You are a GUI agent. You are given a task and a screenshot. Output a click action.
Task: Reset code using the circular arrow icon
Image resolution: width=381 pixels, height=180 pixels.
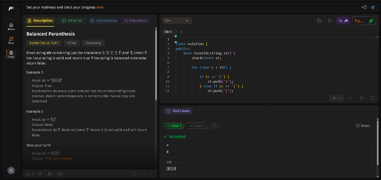pos(330,21)
